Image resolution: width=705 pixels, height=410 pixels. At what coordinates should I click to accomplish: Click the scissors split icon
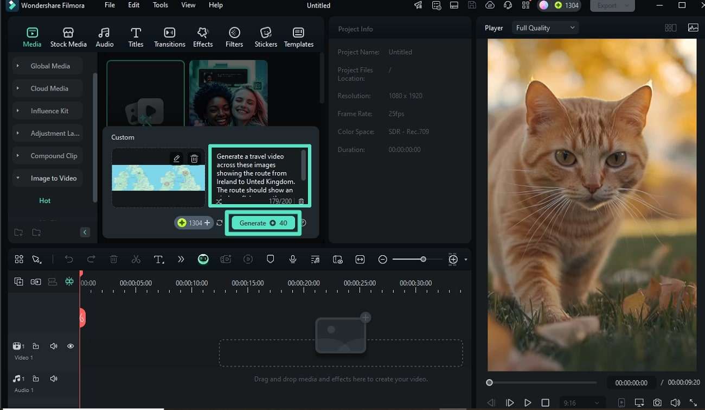pyautogui.click(x=136, y=260)
